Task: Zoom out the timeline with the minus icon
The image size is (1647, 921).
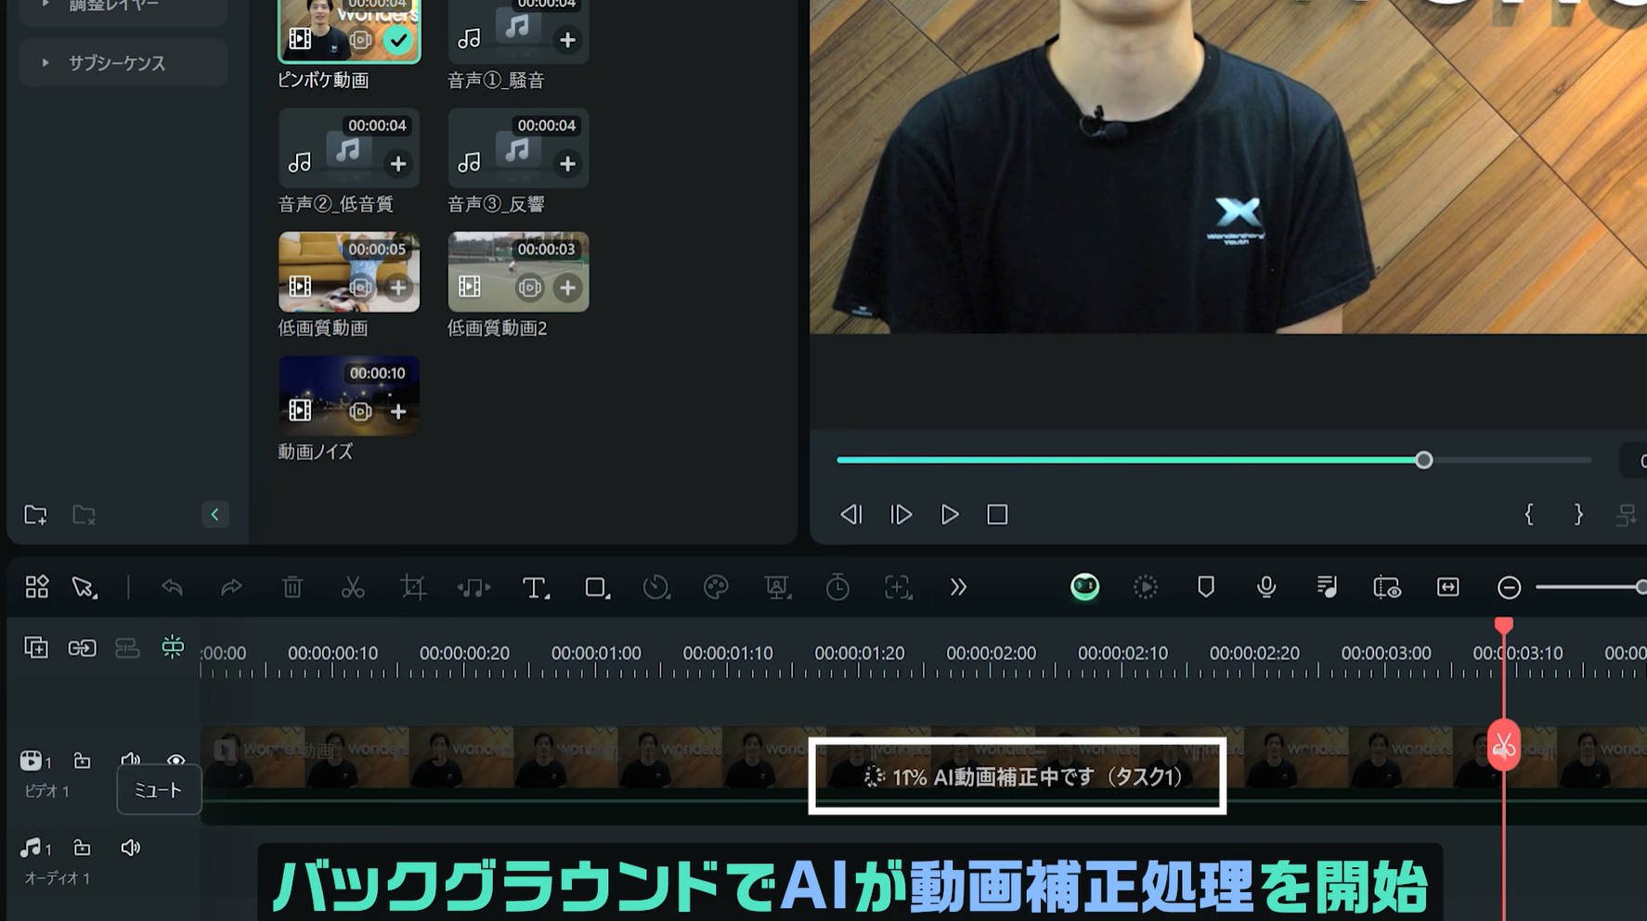Action: click(1509, 587)
